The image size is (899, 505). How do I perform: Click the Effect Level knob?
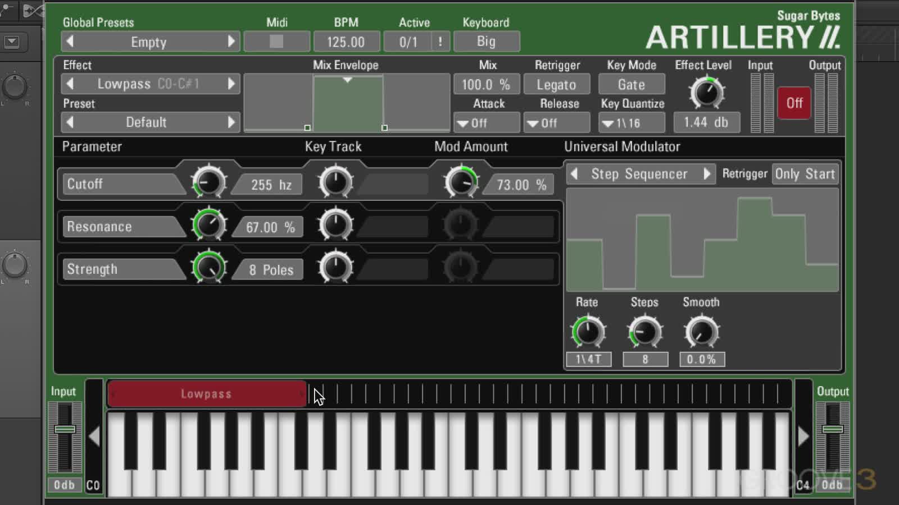[706, 93]
